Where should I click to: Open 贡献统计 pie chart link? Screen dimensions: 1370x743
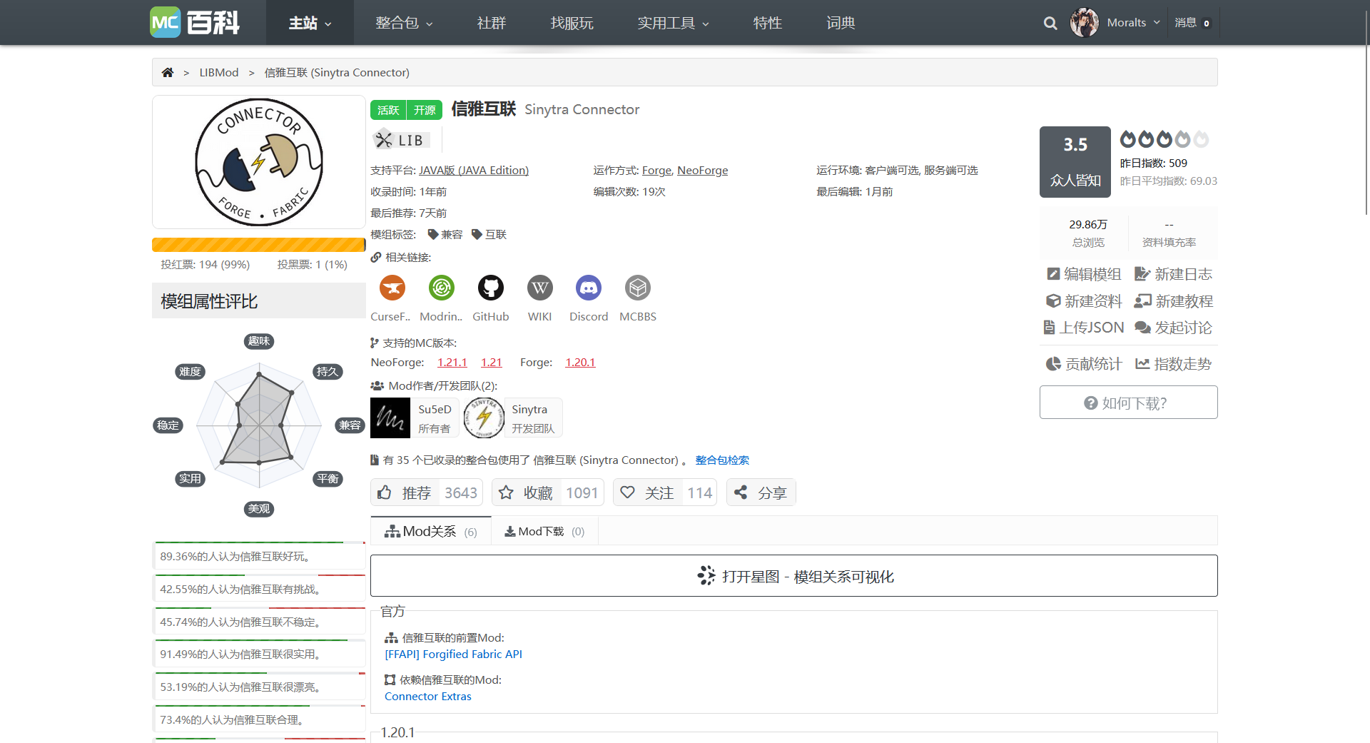click(x=1084, y=364)
